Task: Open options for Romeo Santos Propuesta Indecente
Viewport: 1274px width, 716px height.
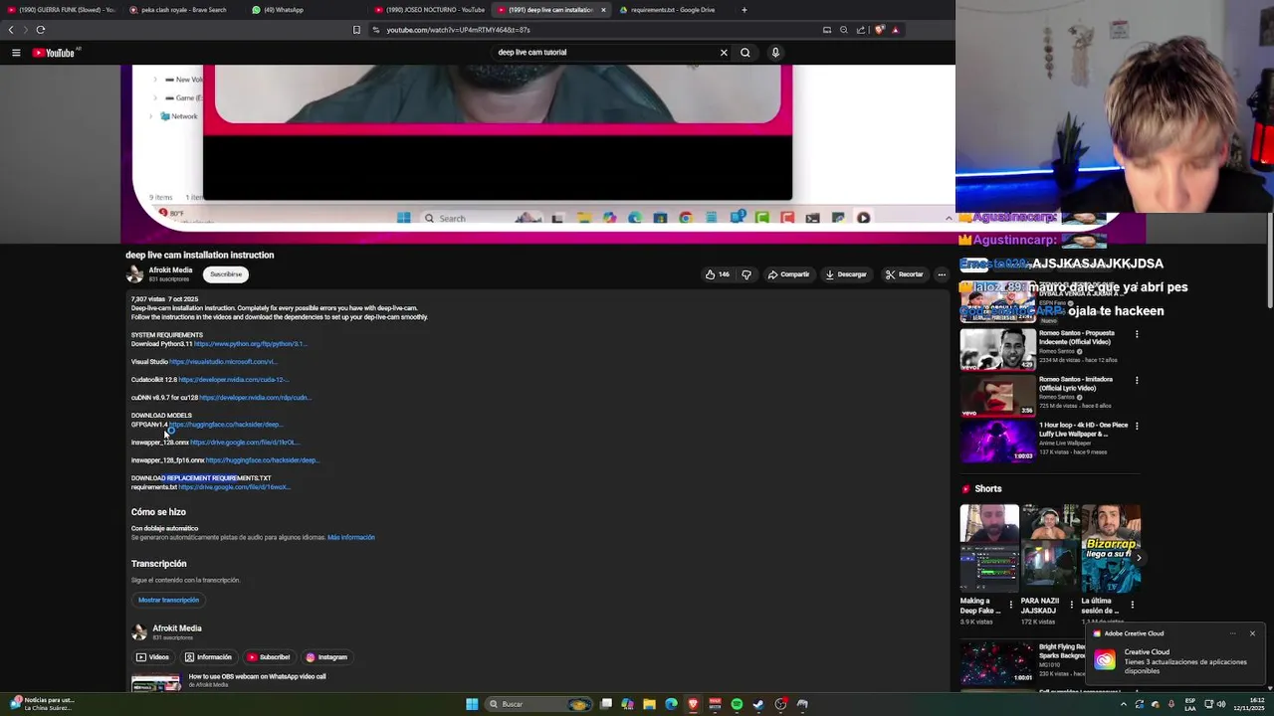Action: click(1137, 334)
